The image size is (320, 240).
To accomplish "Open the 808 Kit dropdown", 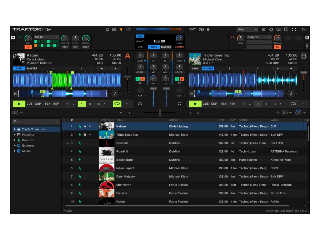I will coord(47,37).
